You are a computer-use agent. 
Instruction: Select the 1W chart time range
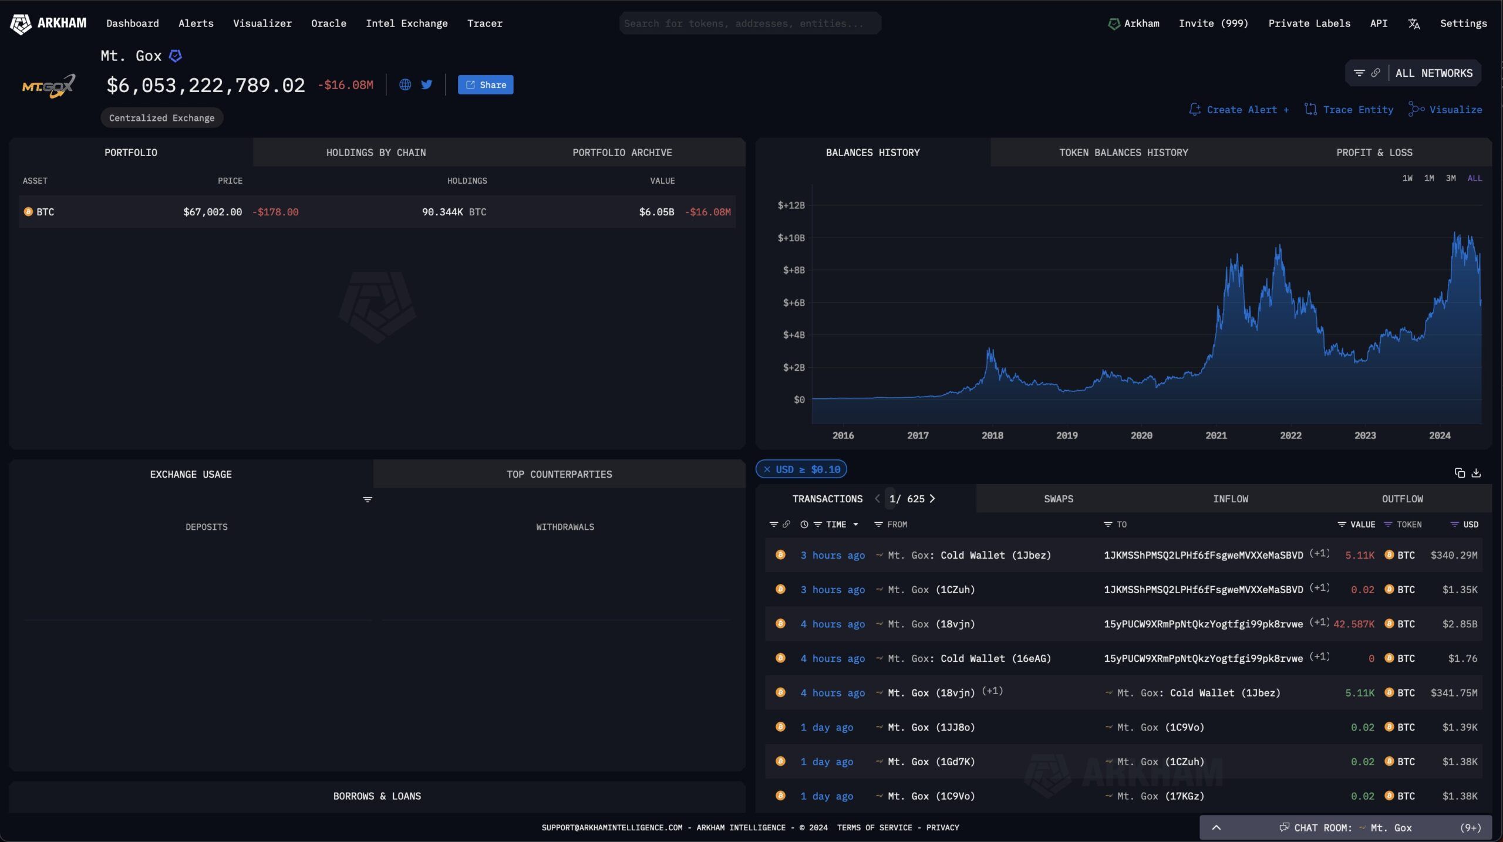click(1407, 178)
